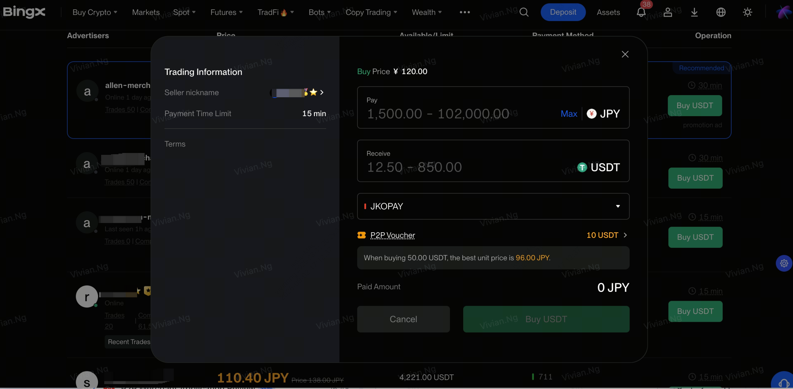Click the Recommended badge
This screenshot has height=389, width=793.
701,68
